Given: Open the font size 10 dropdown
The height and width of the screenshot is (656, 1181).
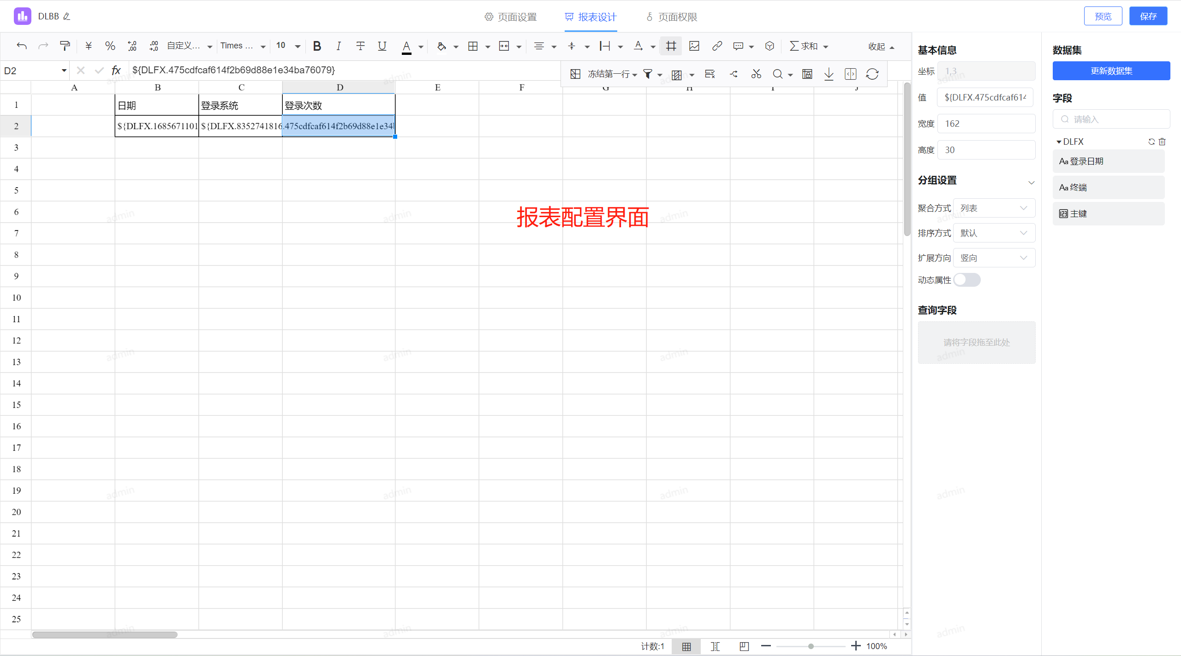Looking at the screenshot, I should 288,46.
